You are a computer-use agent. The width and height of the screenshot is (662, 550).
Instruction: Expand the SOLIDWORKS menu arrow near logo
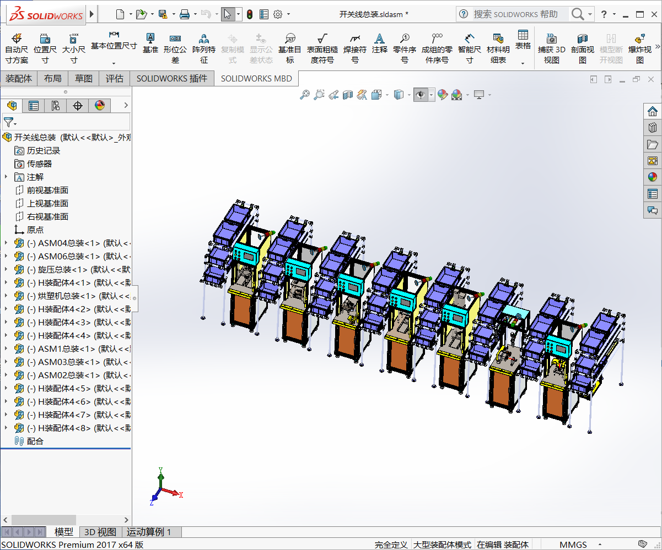pyautogui.click(x=92, y=14)
